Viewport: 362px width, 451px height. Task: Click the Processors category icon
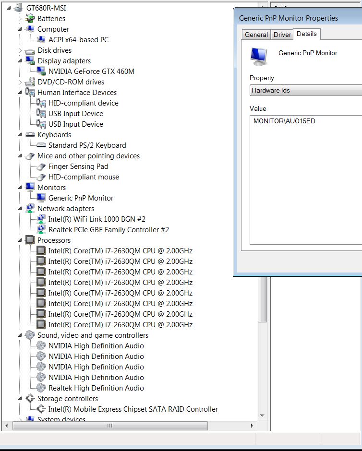(30, 240)
